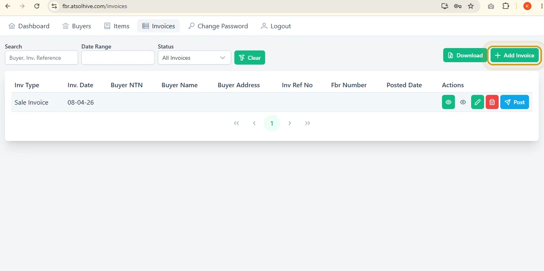Viewport: 544px width, 271px height.
Task: Click the 08-04-26 date cell
Action: tap(81, 103)
